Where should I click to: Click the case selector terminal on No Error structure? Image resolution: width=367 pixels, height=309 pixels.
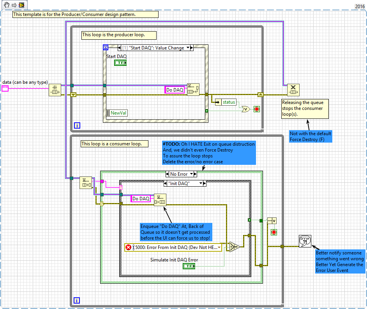102,204
